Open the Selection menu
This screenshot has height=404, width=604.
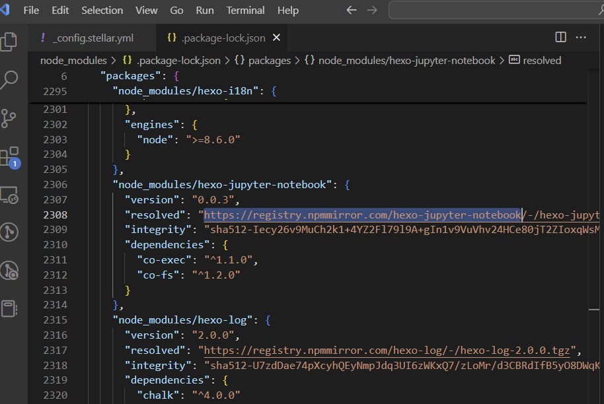point(102,11)
